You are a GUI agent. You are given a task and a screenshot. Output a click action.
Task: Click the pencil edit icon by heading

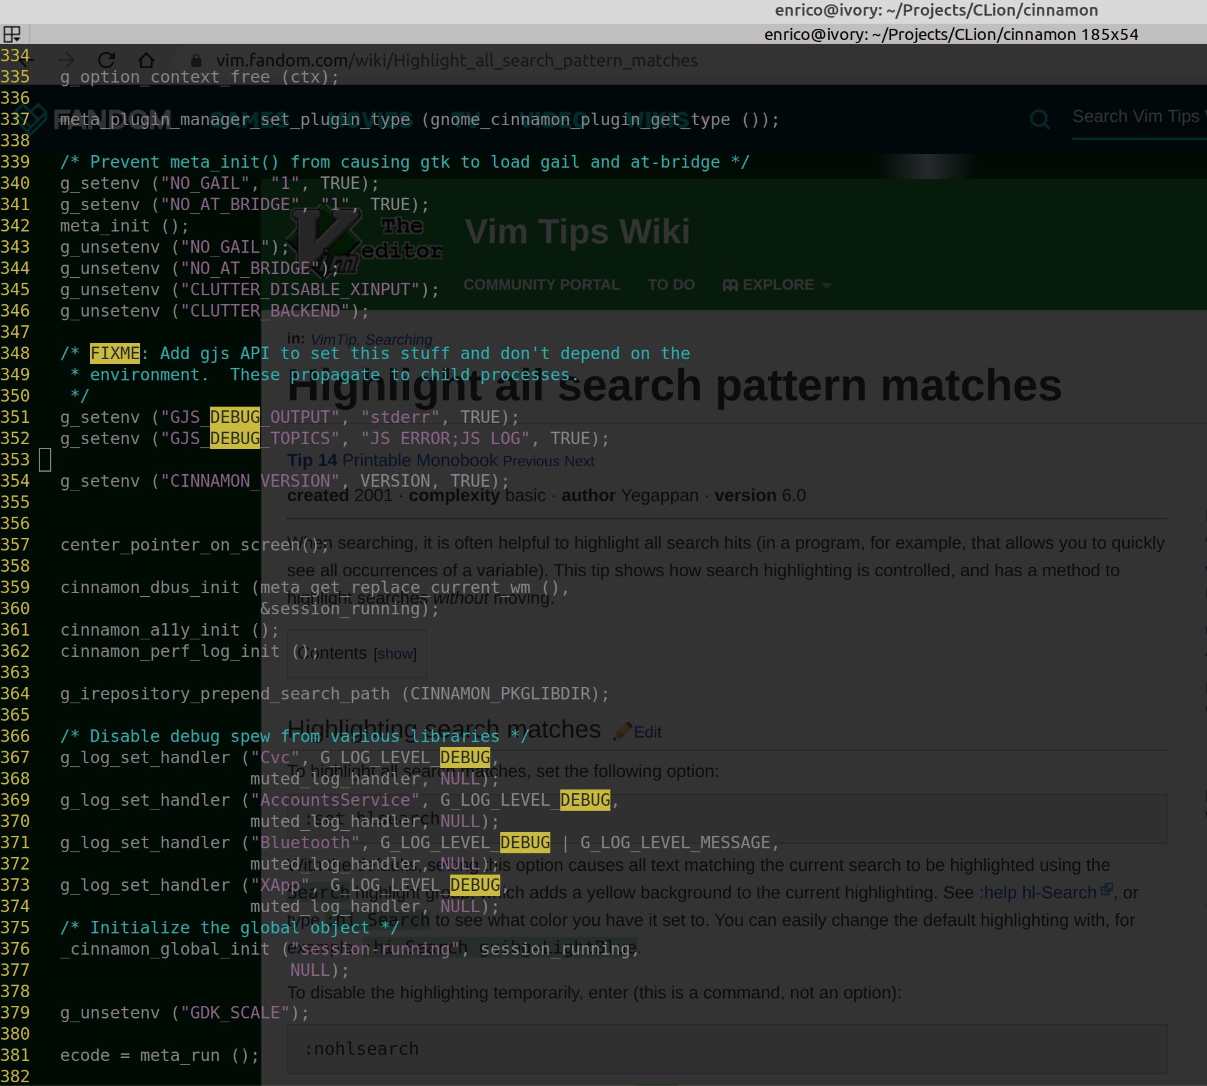pyautogui.click(x=622, y=731)
